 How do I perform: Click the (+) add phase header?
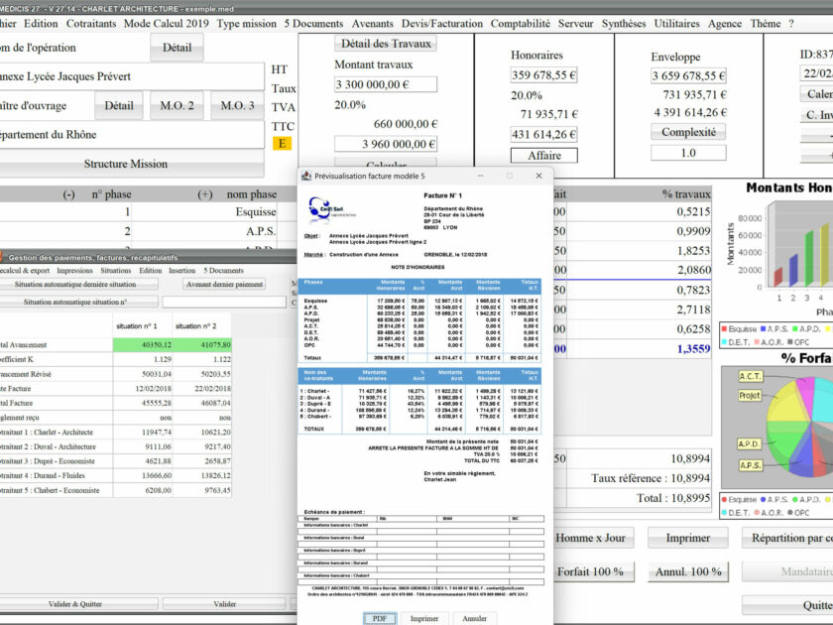click(205, 194)
